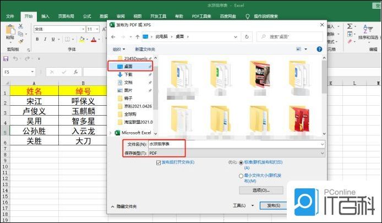Open the file name history dropdown arrow

pyautogui.click(x=323, y=144)
